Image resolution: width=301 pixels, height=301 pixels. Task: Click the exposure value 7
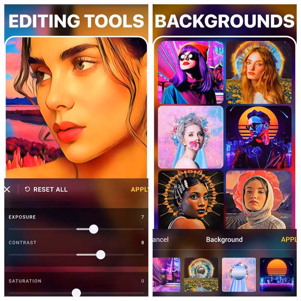143,217
